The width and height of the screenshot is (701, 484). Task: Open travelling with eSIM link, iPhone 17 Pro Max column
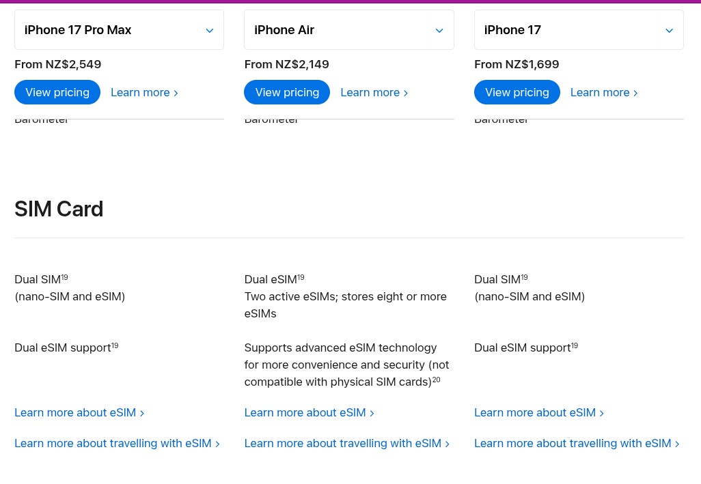point(116,443)
